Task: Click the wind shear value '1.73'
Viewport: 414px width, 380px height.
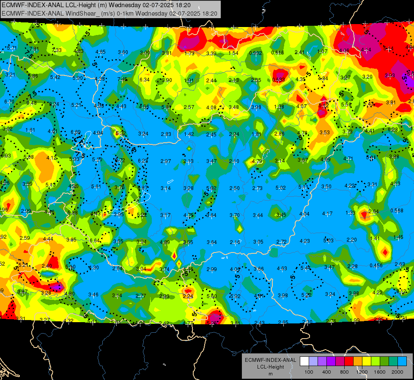Action: [189, 54]
